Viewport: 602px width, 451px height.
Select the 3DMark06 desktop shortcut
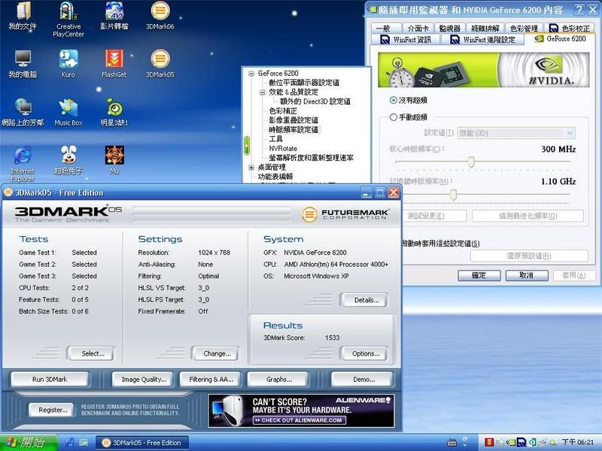(x=160, y=16)
